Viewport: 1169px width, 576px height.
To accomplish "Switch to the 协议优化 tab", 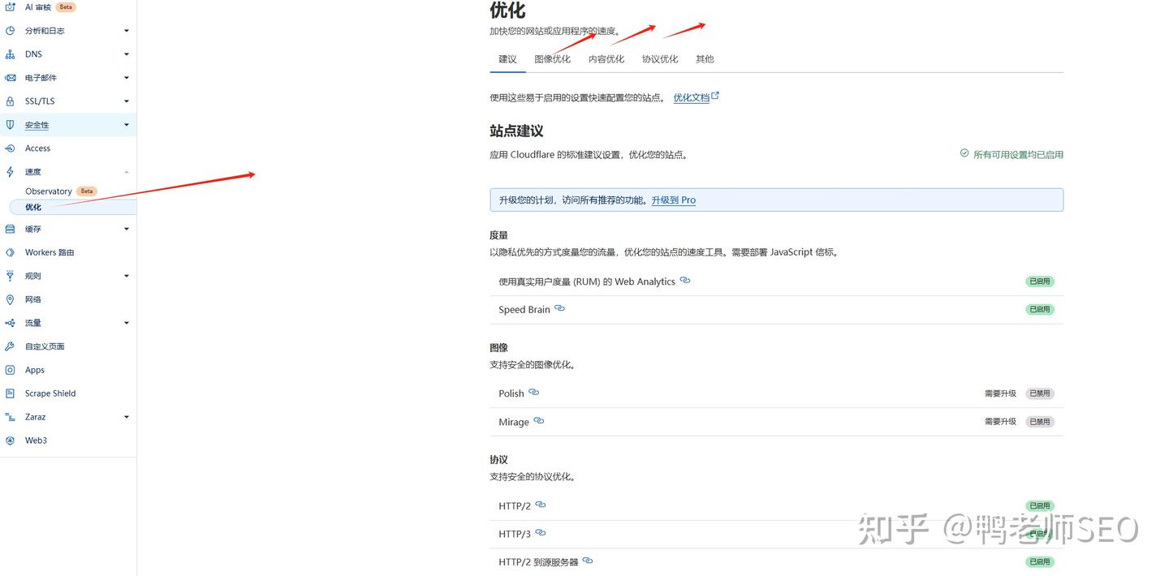I will 659,59.
